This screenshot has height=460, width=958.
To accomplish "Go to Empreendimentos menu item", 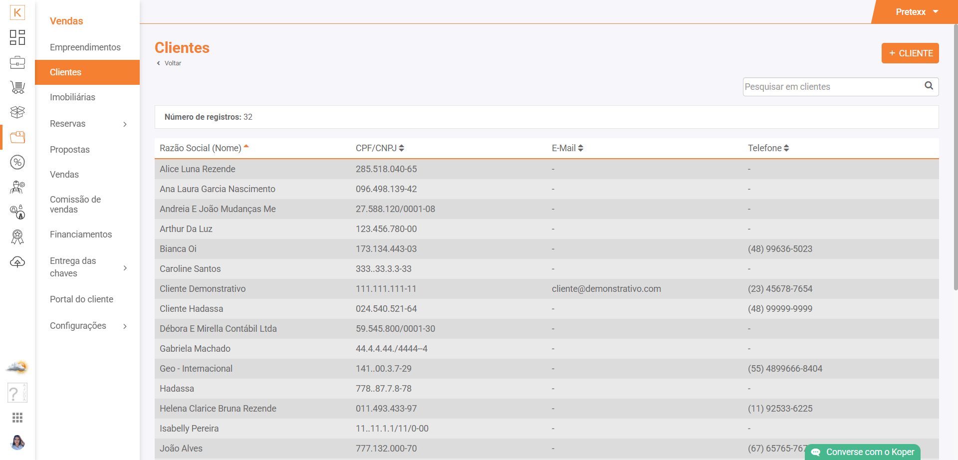I will tap(85, 47).
